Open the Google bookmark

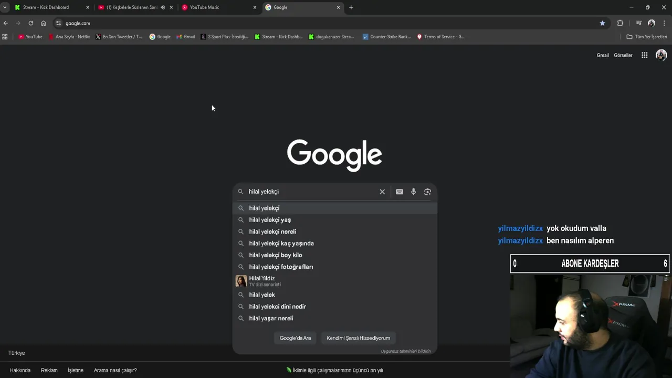pos(160,37)
